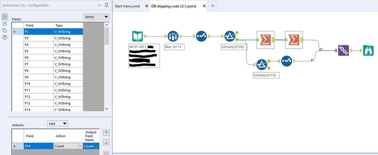
Task: Open the Add dropdown in Actions
Action: tap(58, 124)
